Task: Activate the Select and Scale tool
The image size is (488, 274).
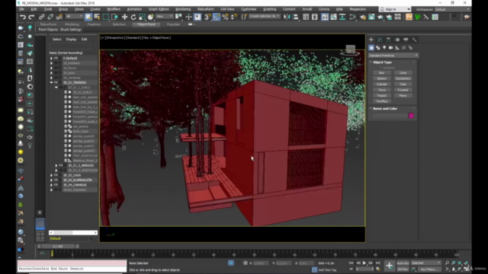Action: (142, 17)
